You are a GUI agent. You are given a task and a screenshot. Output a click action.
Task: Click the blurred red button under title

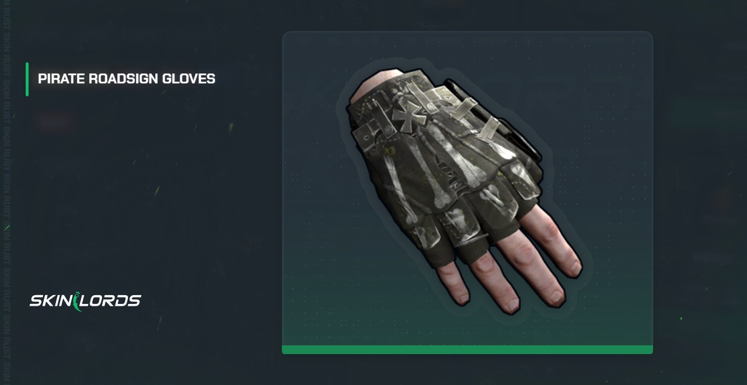pyautogui.click(x=55, y=123)
